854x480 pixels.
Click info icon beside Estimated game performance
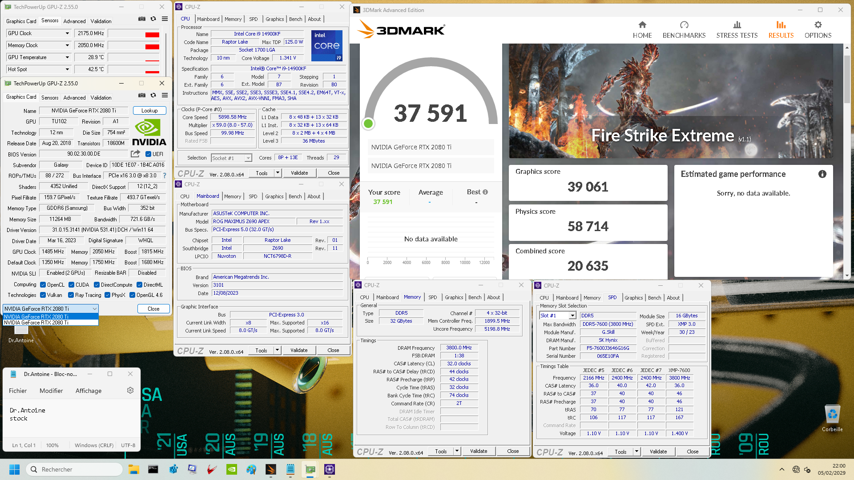822,174
